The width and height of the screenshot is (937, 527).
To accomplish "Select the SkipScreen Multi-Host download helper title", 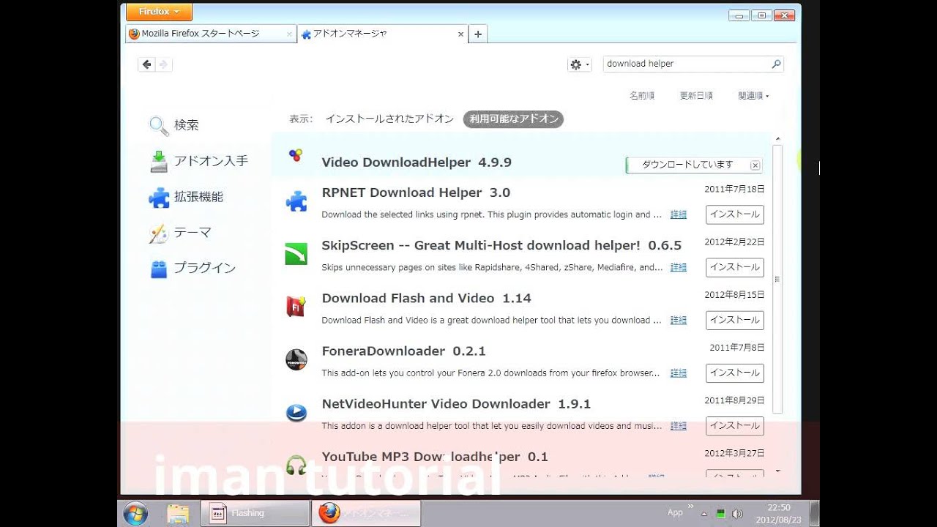I will 501,246.
